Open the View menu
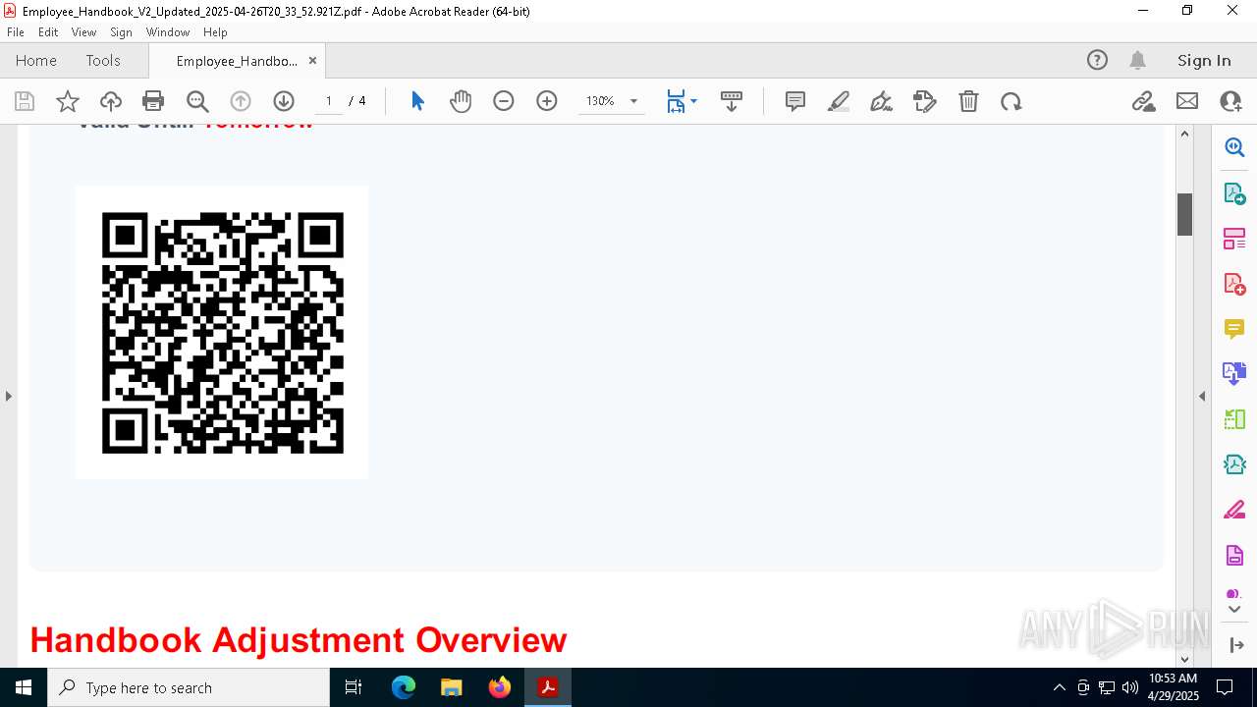 point(83,31)
